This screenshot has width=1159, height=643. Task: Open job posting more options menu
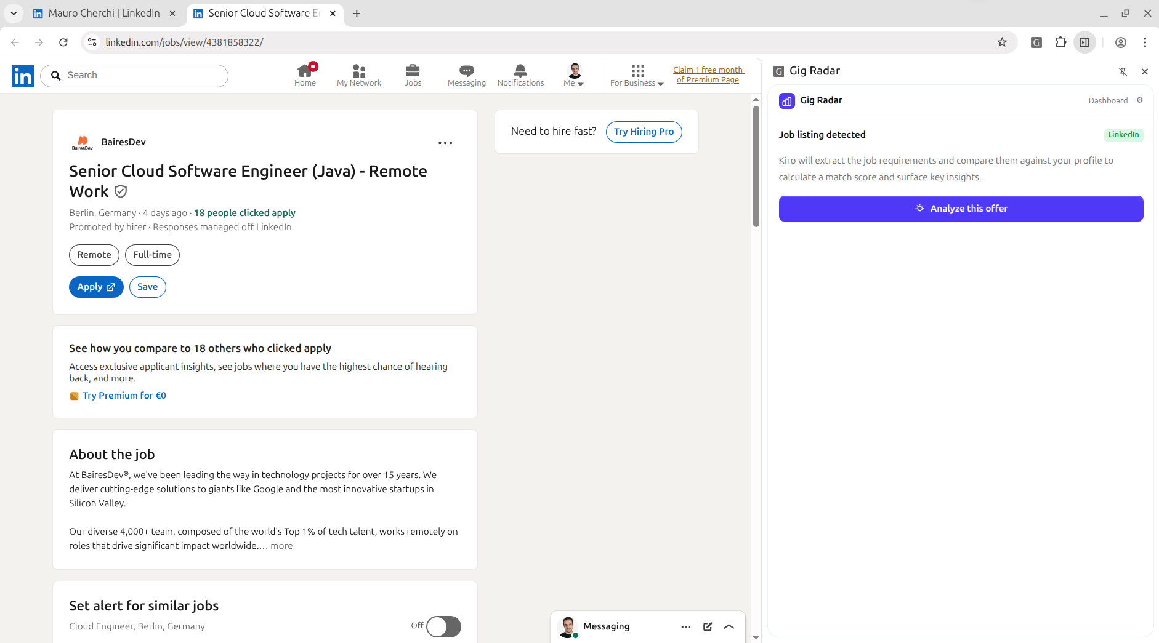pos(445,143)
